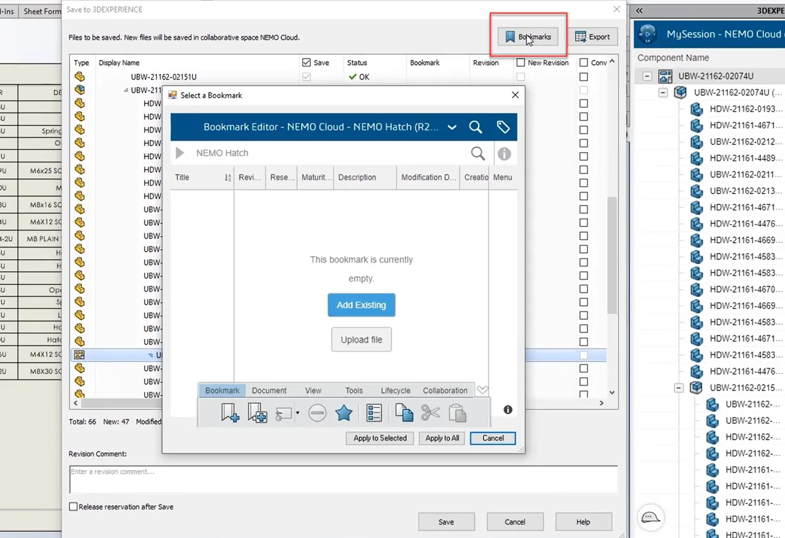Expand the NEMO Hatch triangle arrow
The width and height of the screenshot is (785, 538).
point(180,153)
